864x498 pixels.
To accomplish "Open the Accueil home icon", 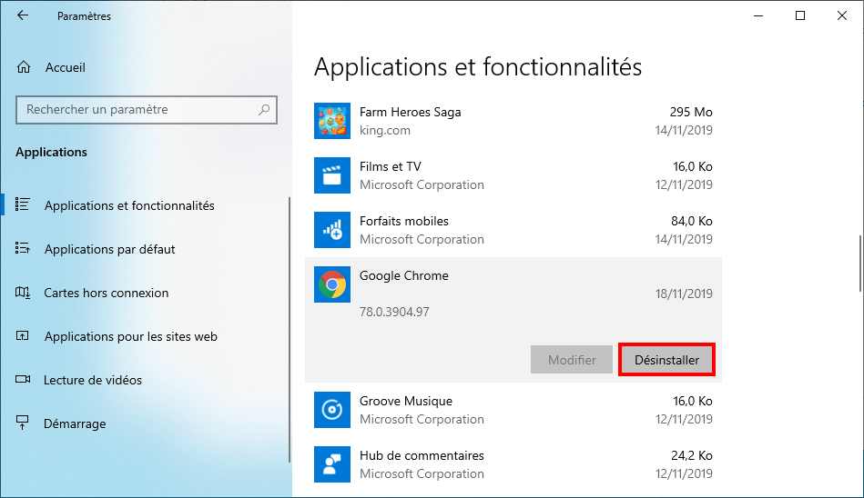I will 24,67.
